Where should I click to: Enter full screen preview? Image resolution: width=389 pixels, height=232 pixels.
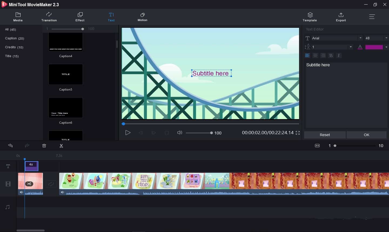[x=298, y=133]
